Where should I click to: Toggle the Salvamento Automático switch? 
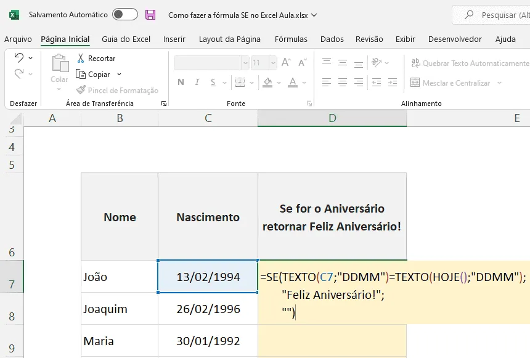[x=125, y=15]
